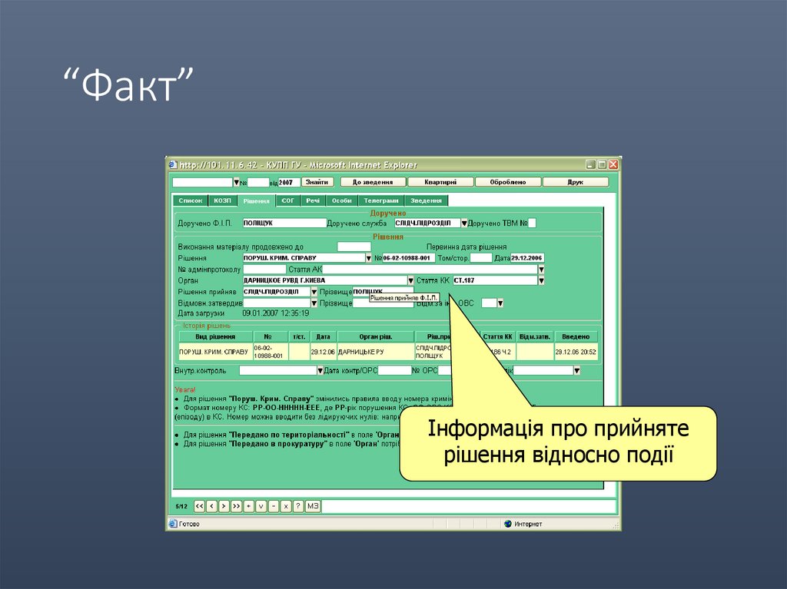Click the МЗ navigation button

point(313,506)
